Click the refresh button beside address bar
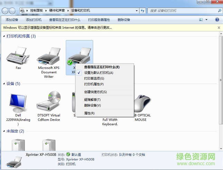The image size is (223, 170). click(143, 11)
